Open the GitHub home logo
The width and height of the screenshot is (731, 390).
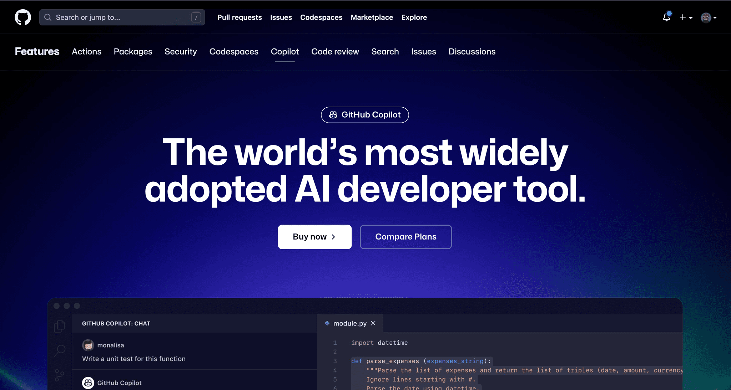coord(23,17)
